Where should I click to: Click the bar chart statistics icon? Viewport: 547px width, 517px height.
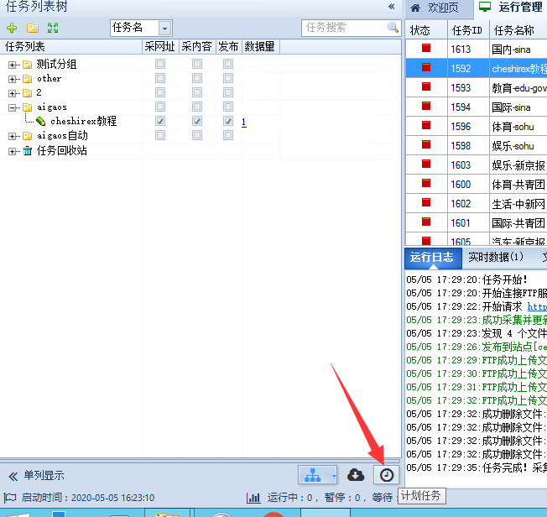(253, 498)
